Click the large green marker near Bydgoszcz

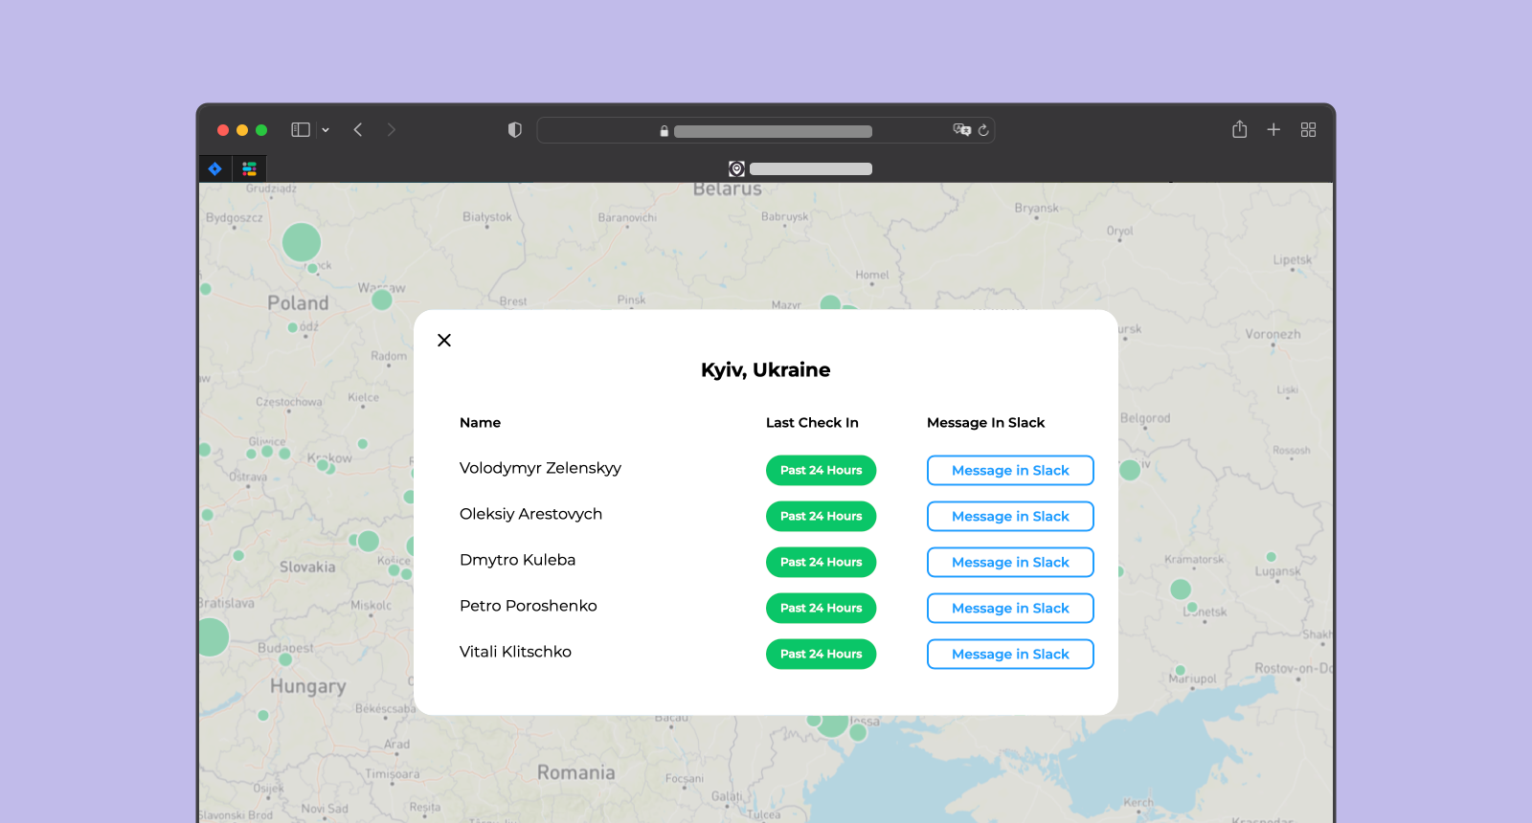pyautogui.click(x=302, y=242)
